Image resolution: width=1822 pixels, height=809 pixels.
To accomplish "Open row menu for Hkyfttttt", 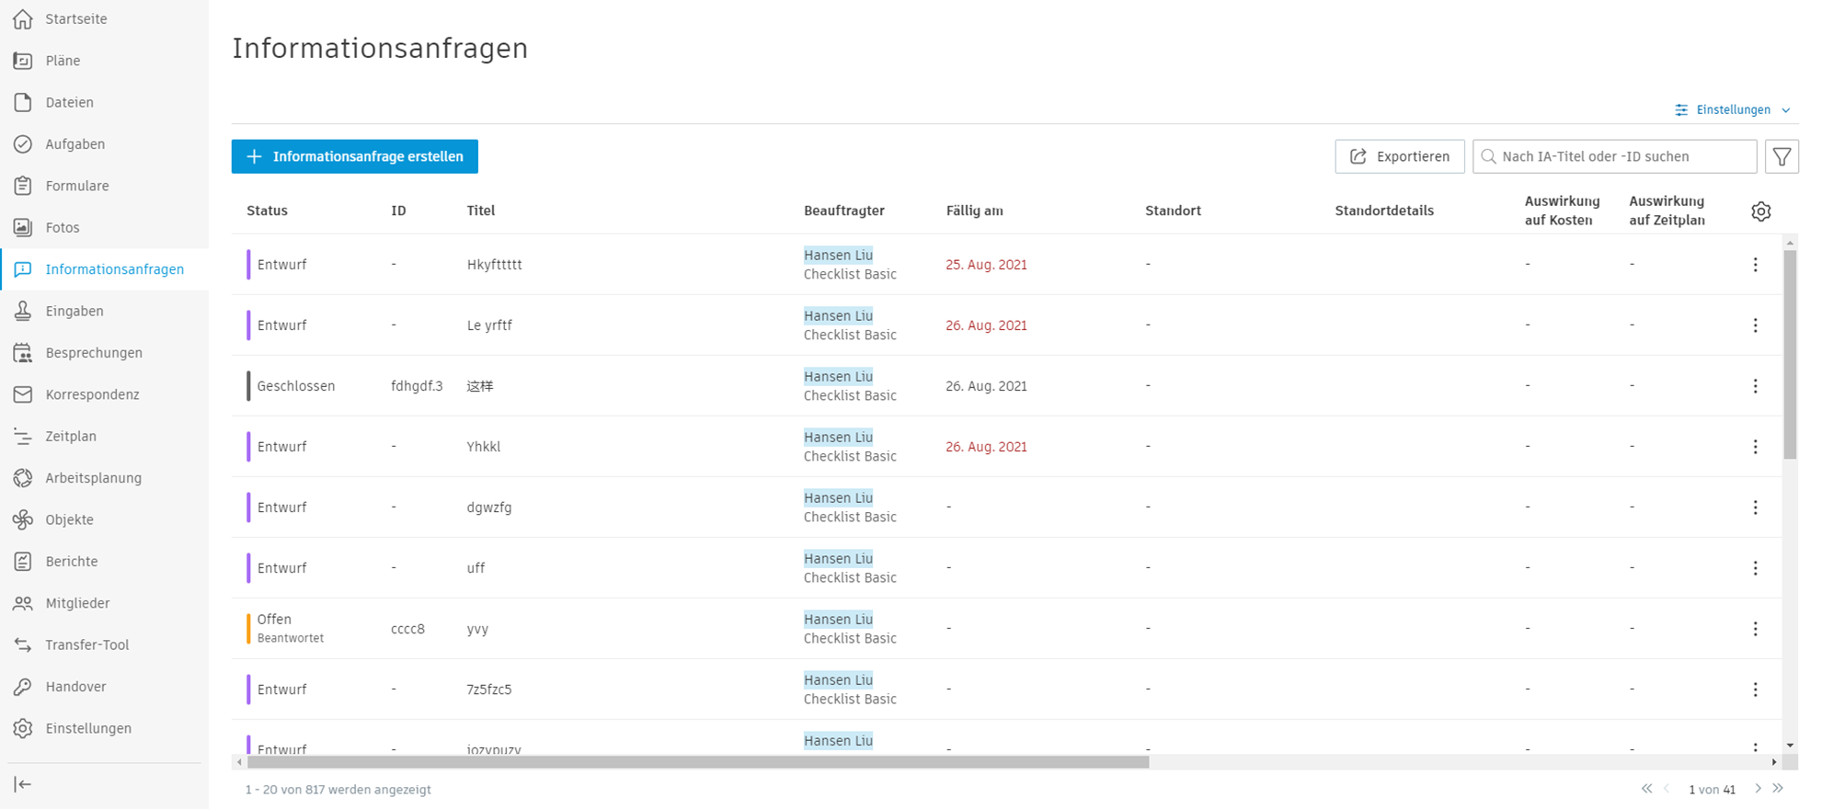I will (1755, 265).
